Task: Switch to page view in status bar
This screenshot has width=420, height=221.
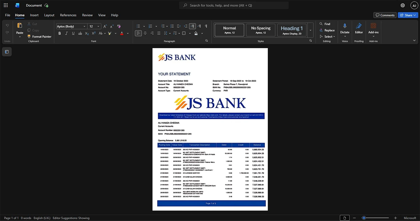Action: point(345,218)
